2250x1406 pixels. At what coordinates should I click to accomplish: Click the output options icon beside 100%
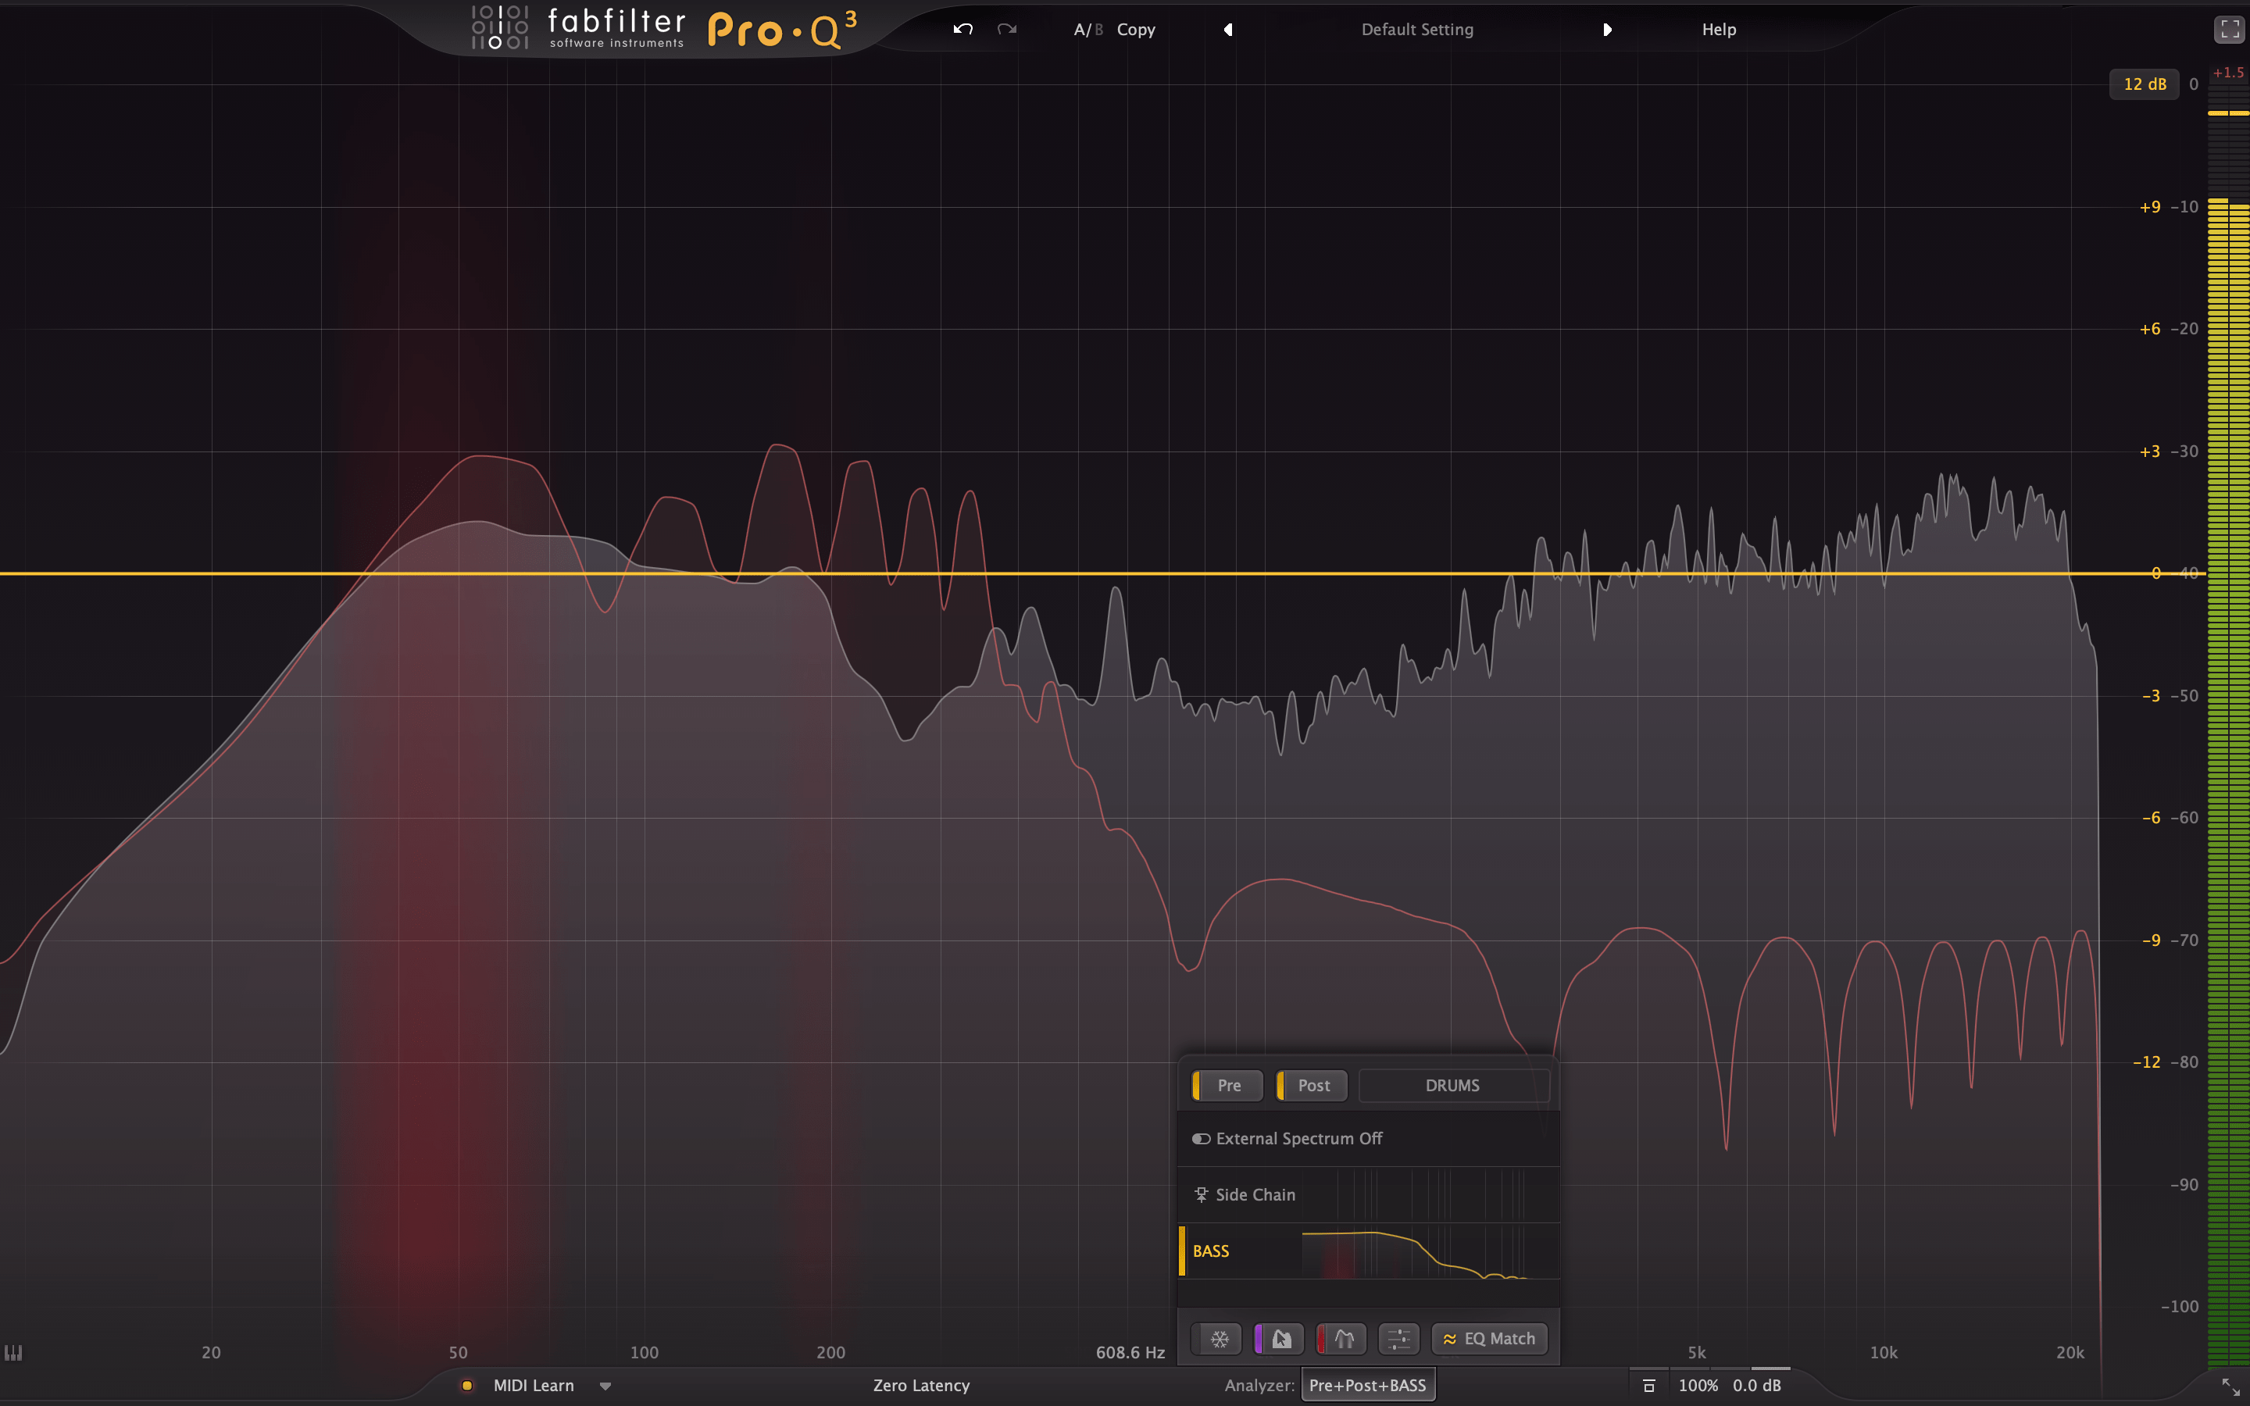[x=1648, y=1386]
